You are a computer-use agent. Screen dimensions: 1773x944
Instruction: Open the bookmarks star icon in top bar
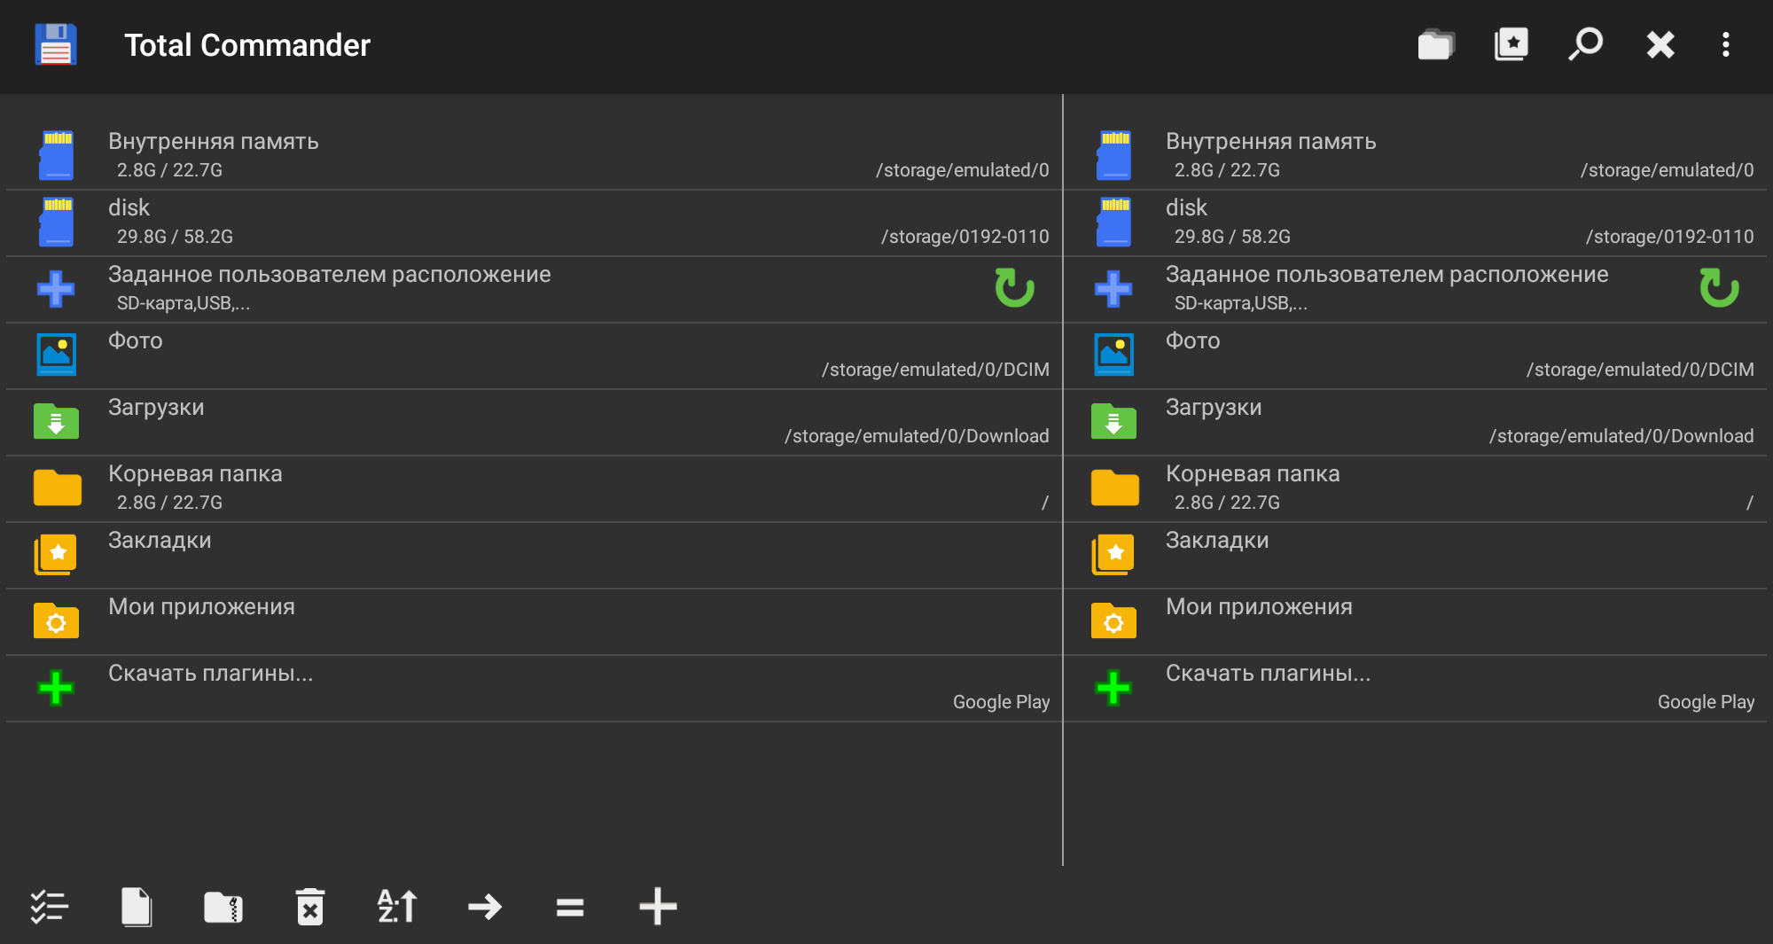(1511, 44)
